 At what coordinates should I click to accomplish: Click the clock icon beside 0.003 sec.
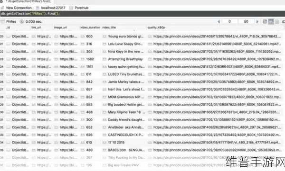(x=22, y=22)
